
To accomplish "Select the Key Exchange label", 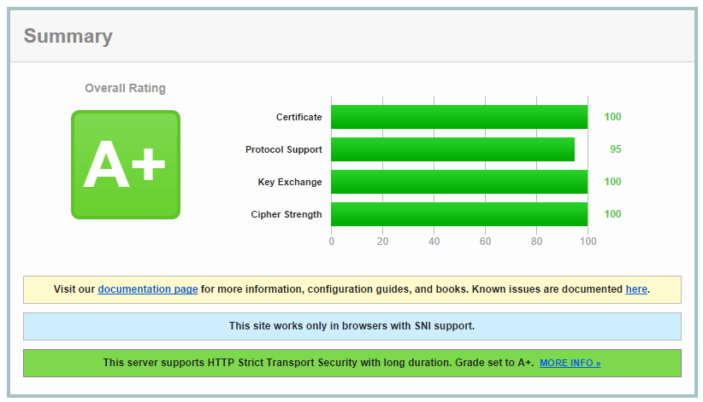I will [x=290, y=182].
